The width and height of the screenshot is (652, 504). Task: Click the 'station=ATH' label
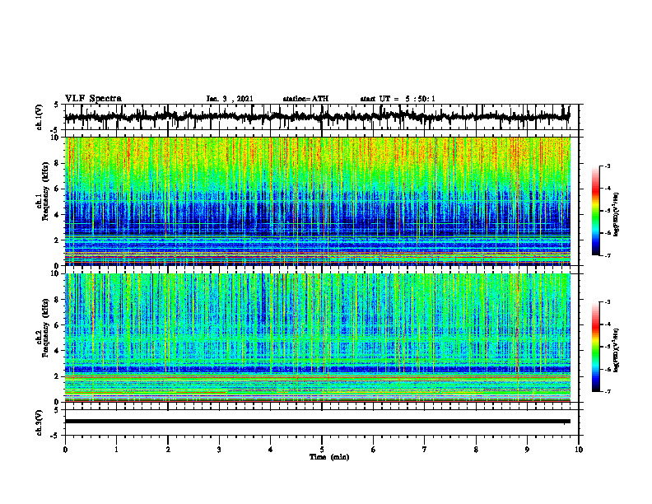tap(305, 99)
